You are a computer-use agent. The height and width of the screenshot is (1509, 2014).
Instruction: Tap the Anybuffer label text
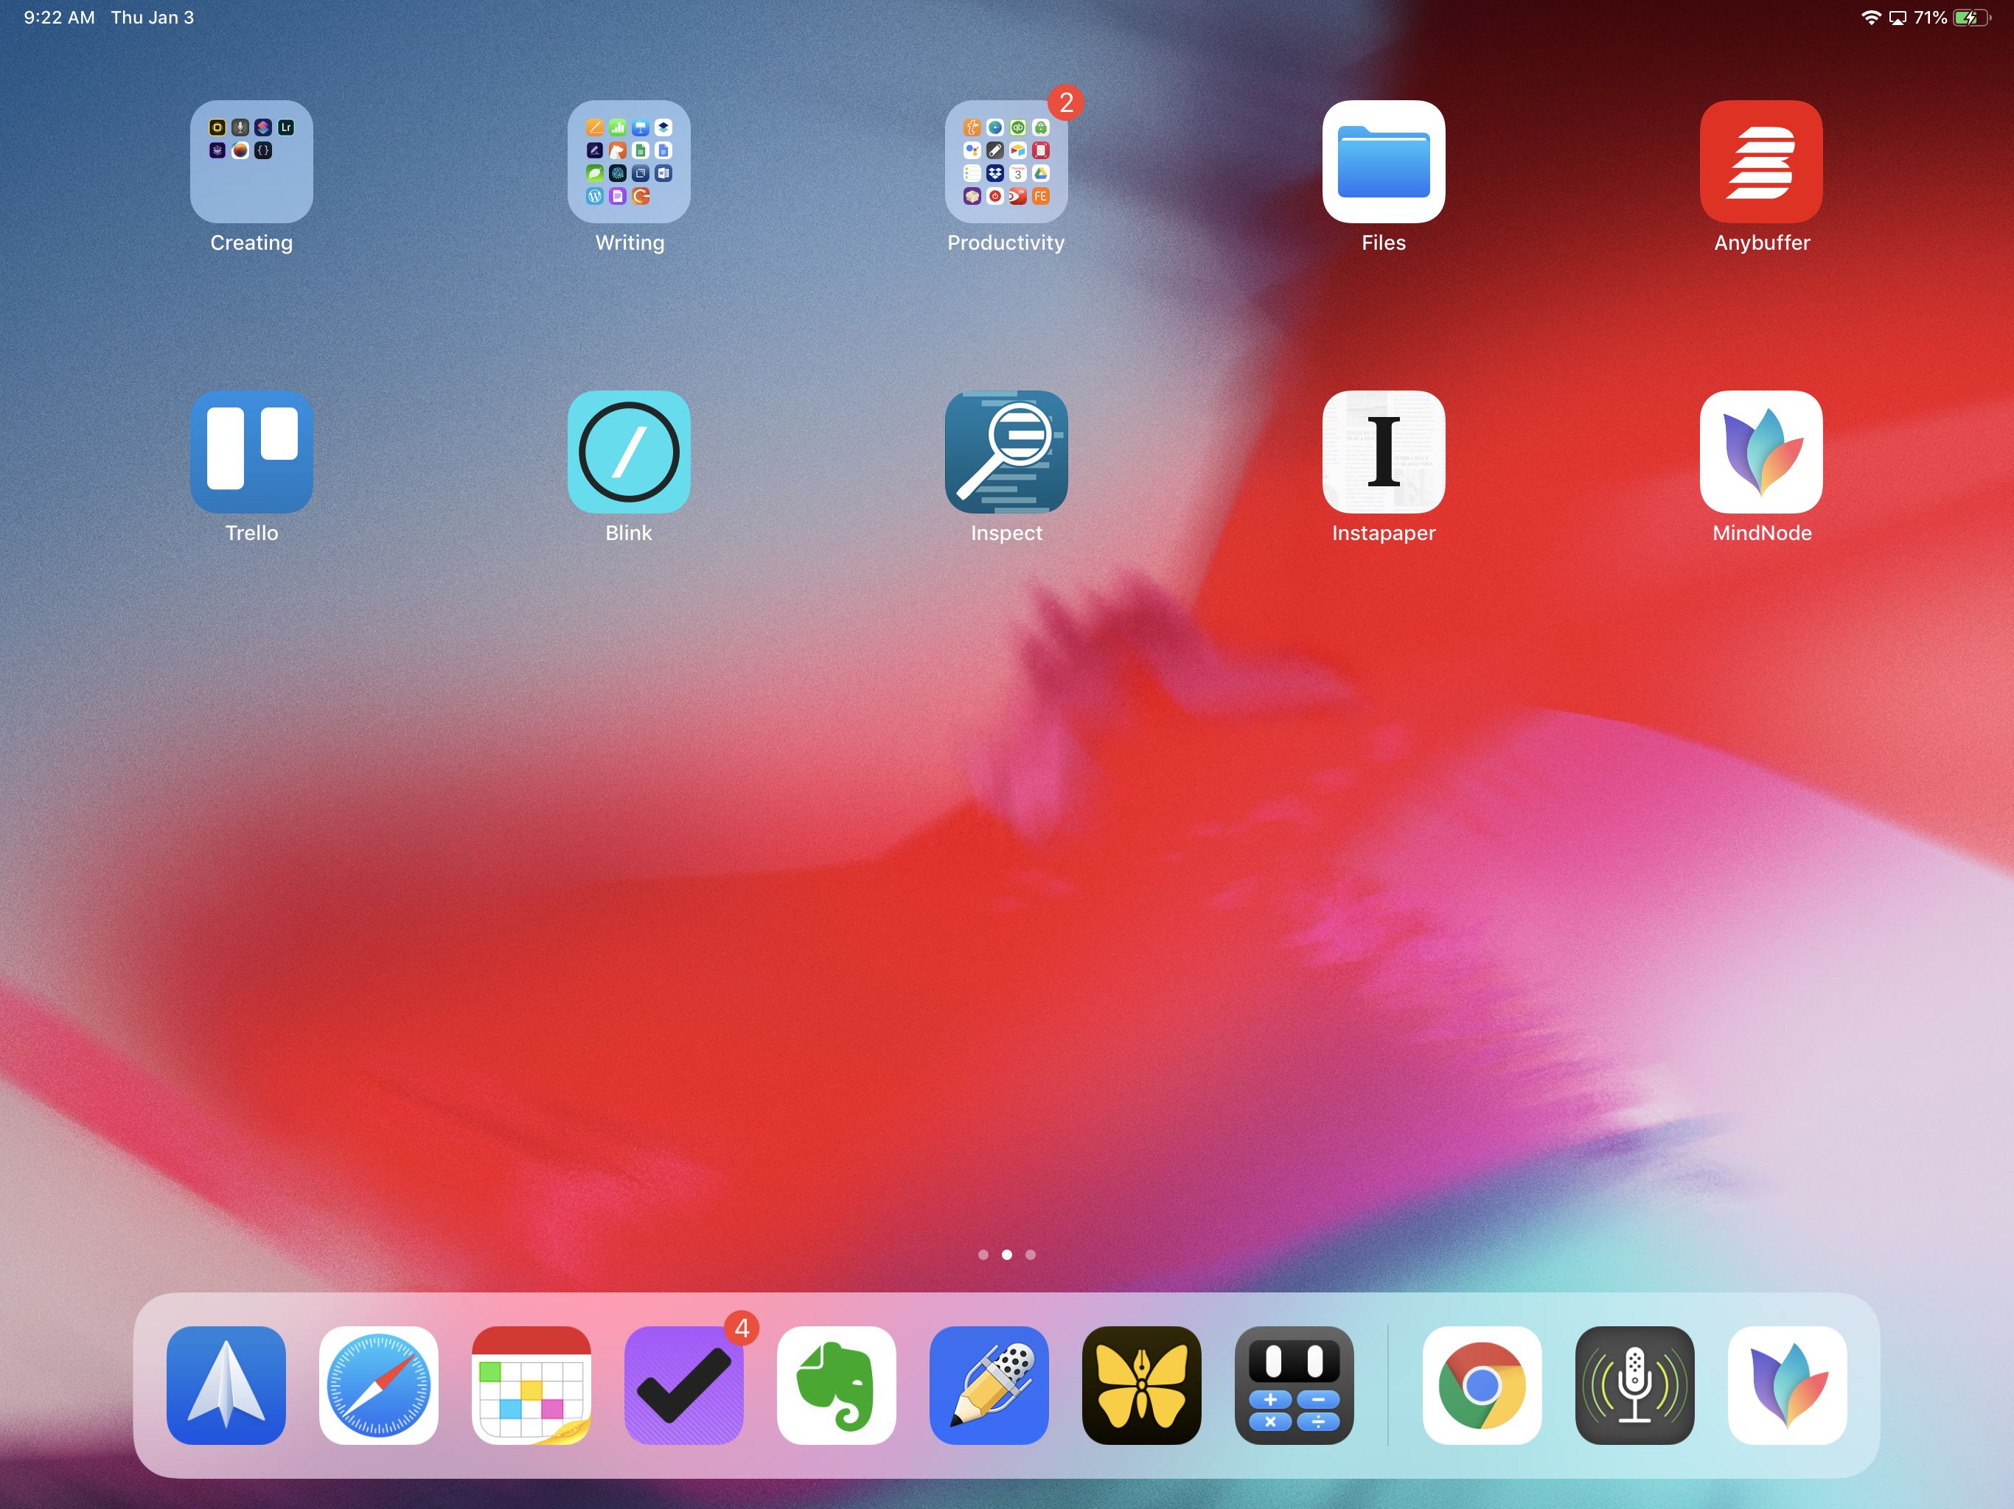pyautogui.click(x=1762, y=243)
